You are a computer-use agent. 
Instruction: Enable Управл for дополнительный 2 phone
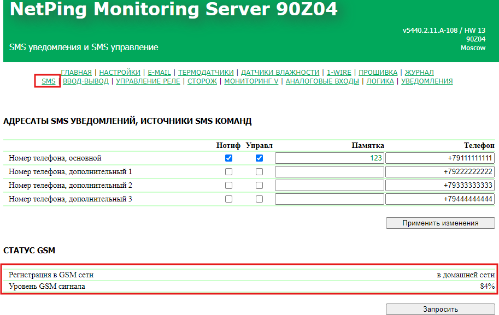(260, 186)
